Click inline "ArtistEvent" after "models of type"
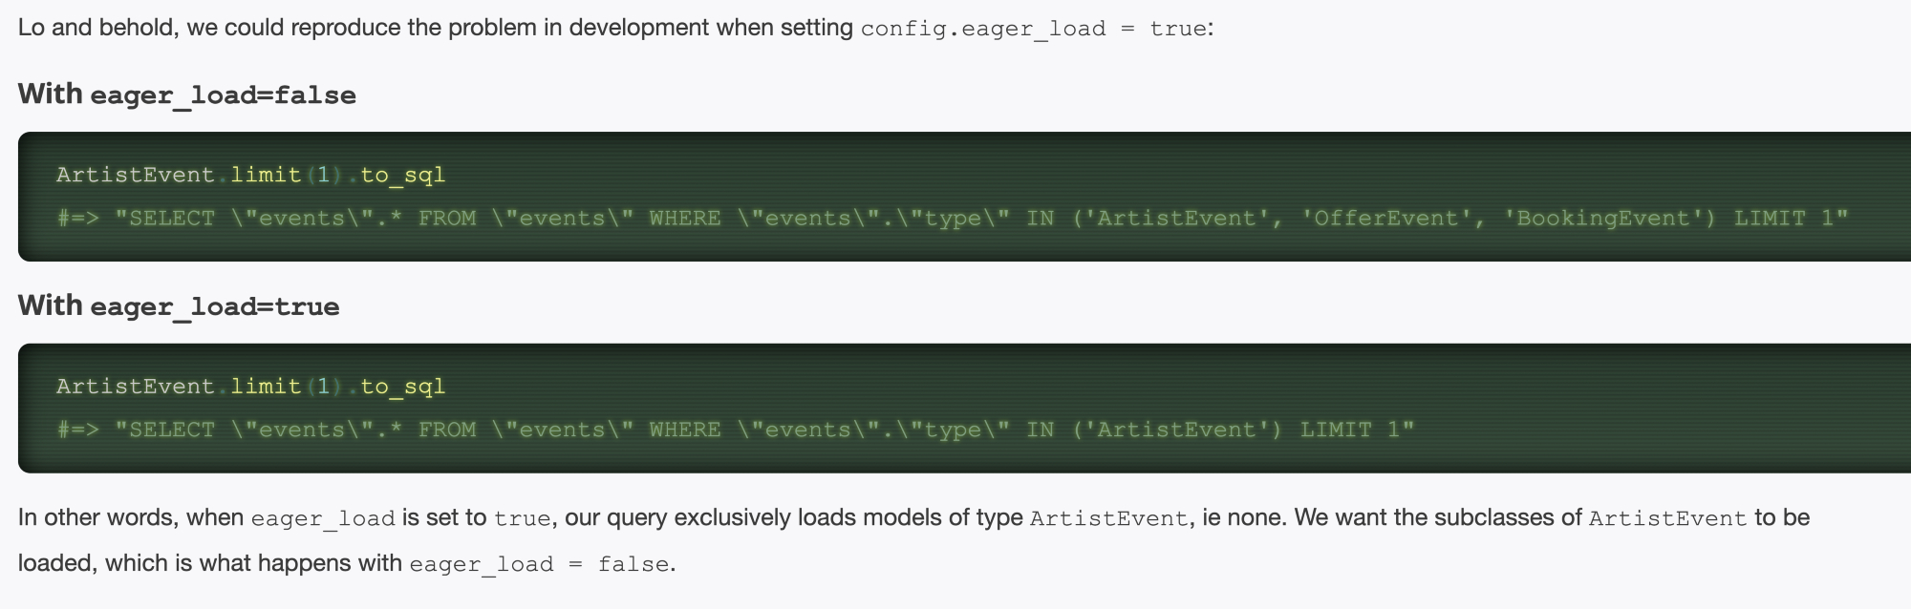1911x609 pixels. click(1108, 519)
